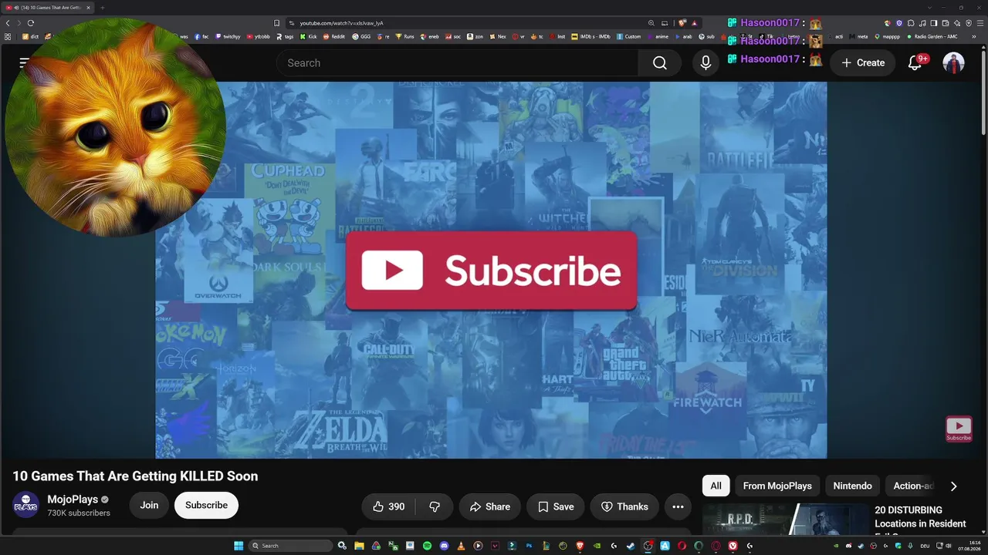Open Steam from the taskbar
Viewport: 988px width, 555px height.
[631, 546]
